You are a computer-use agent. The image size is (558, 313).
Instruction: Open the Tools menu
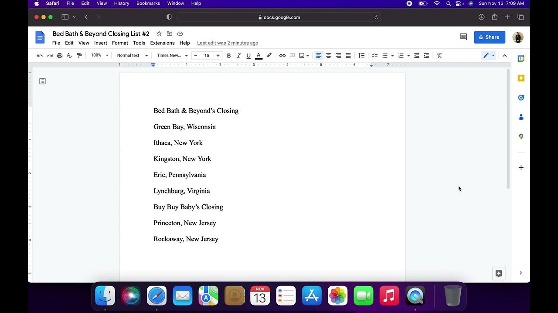(139, 43)
